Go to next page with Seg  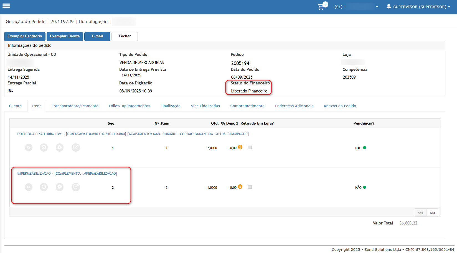(433, 213)
